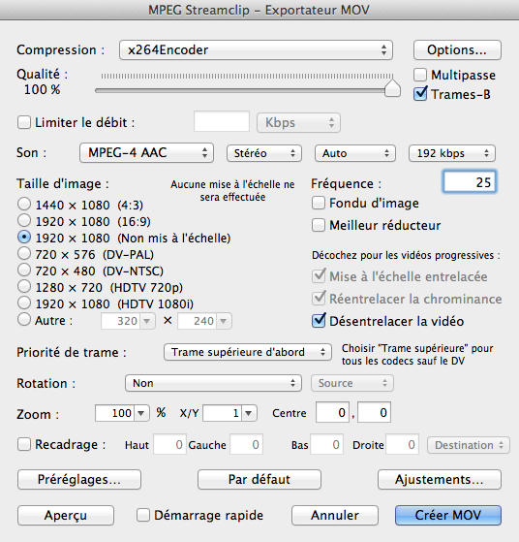The width and height of the screenshot is (519, 542).
Task: Click the débit limit value field
Action: (x=222, y=121)
